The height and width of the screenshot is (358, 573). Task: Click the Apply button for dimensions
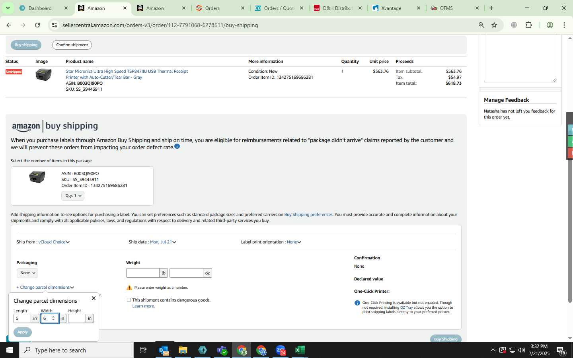23,332
